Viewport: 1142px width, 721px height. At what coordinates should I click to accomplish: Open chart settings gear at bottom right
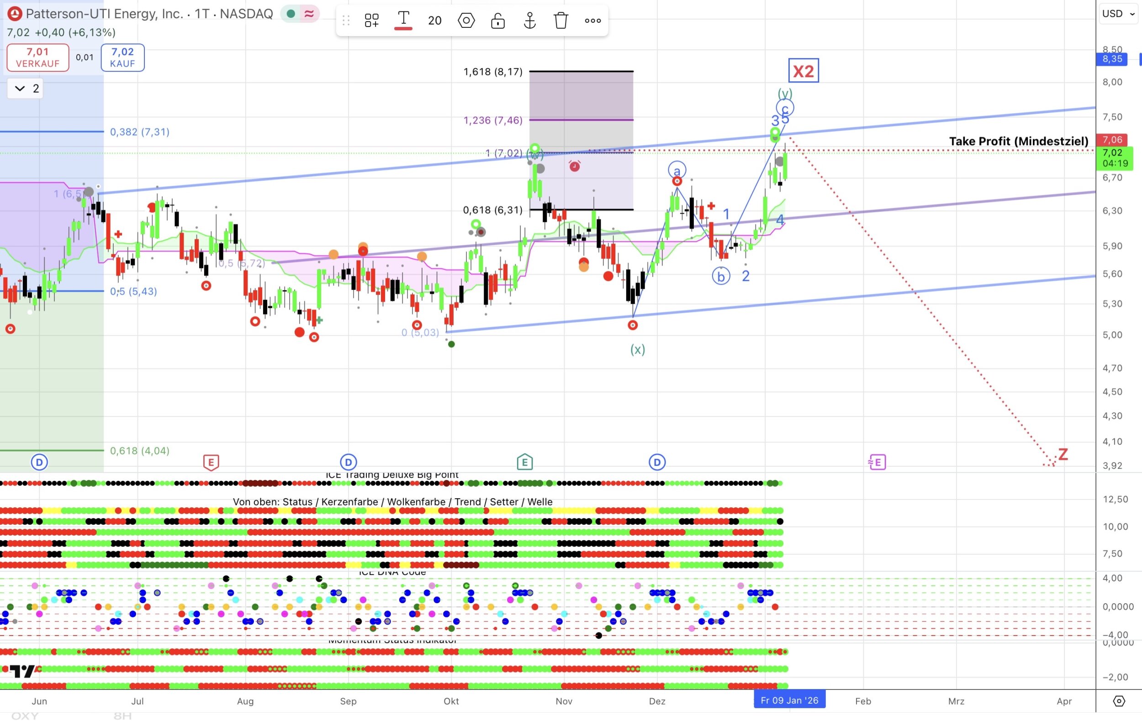1119,700
